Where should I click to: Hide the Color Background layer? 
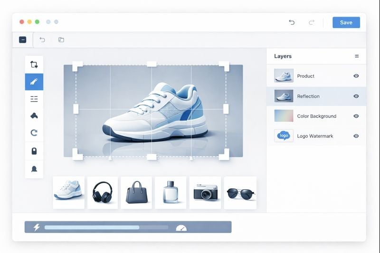pyautogui.click(x=356, y=116)
